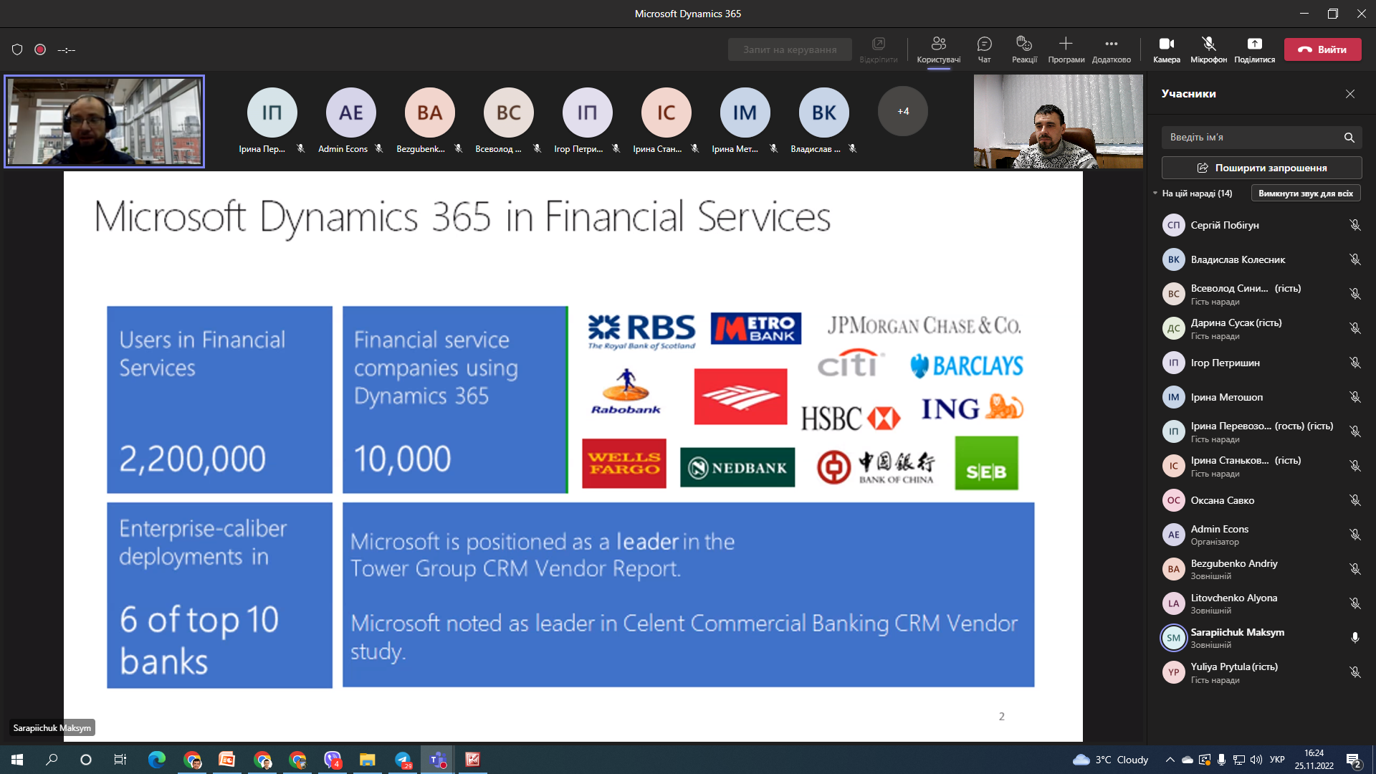The height and width of the screenshot is (774, 1376).
Task: Open the Chat icon in toolbar
Action: coord(984,44)
